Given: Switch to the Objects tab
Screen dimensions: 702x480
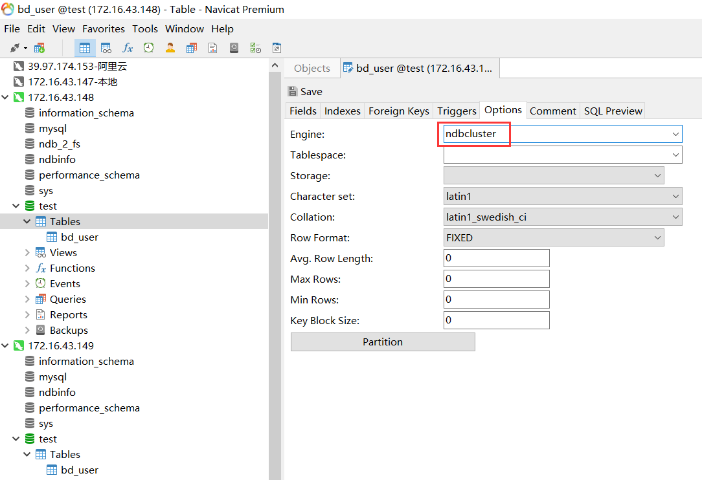Looking at the screenshot, I should [x=312, y=69].
